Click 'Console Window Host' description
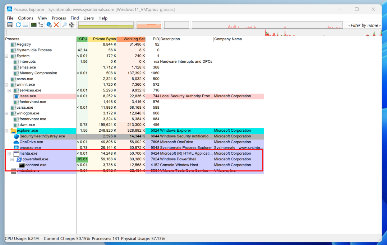Viewport: 387px width, 245px height. [x=179, y=165]
